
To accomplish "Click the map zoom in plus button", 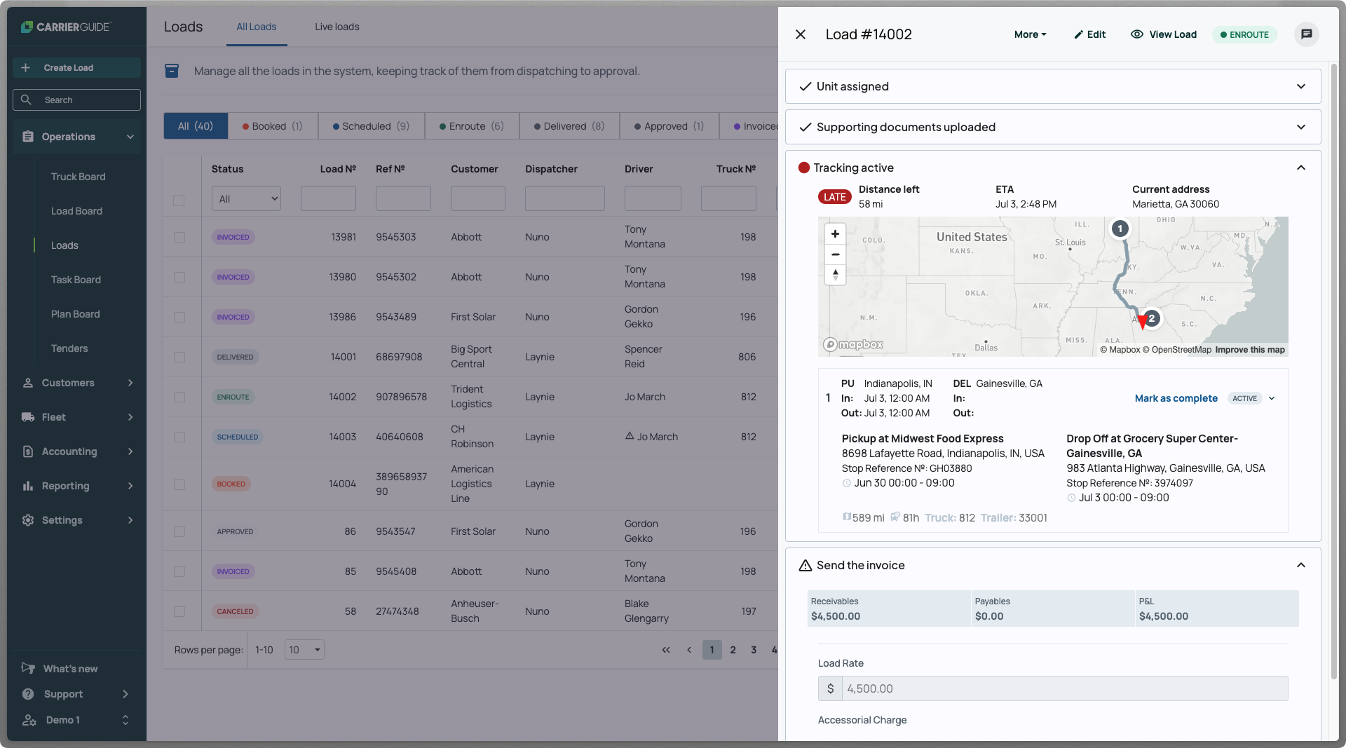I will click(x=835, y=234).
